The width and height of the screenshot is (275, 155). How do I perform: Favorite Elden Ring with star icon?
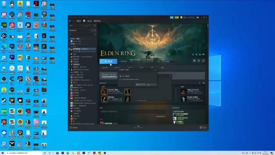click(x=203, y=61)
